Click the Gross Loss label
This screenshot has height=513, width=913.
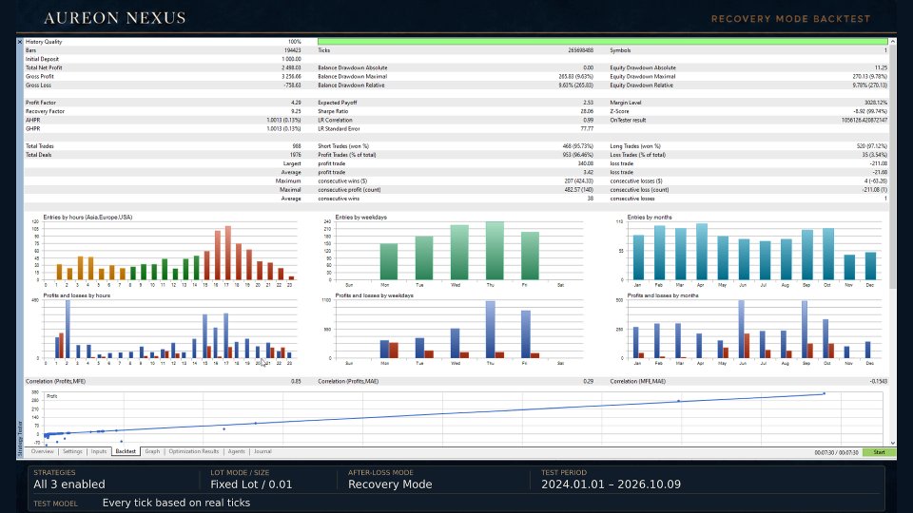pyautogui.click(x=38, y=85)
